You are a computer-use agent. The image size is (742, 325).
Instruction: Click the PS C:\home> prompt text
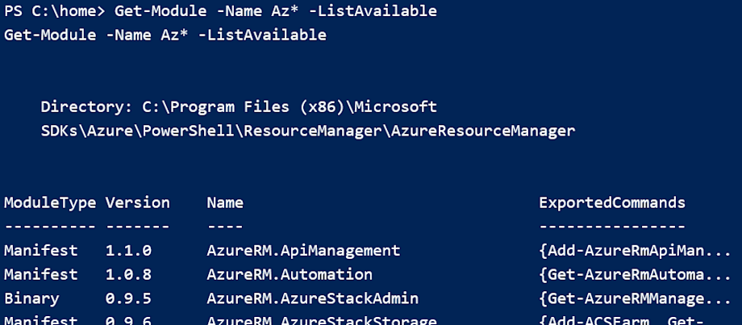click(54, 10)
